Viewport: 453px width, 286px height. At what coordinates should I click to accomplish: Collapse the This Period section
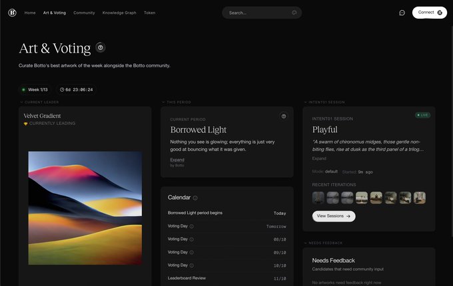pyautogui.click(x=163, y=102)
